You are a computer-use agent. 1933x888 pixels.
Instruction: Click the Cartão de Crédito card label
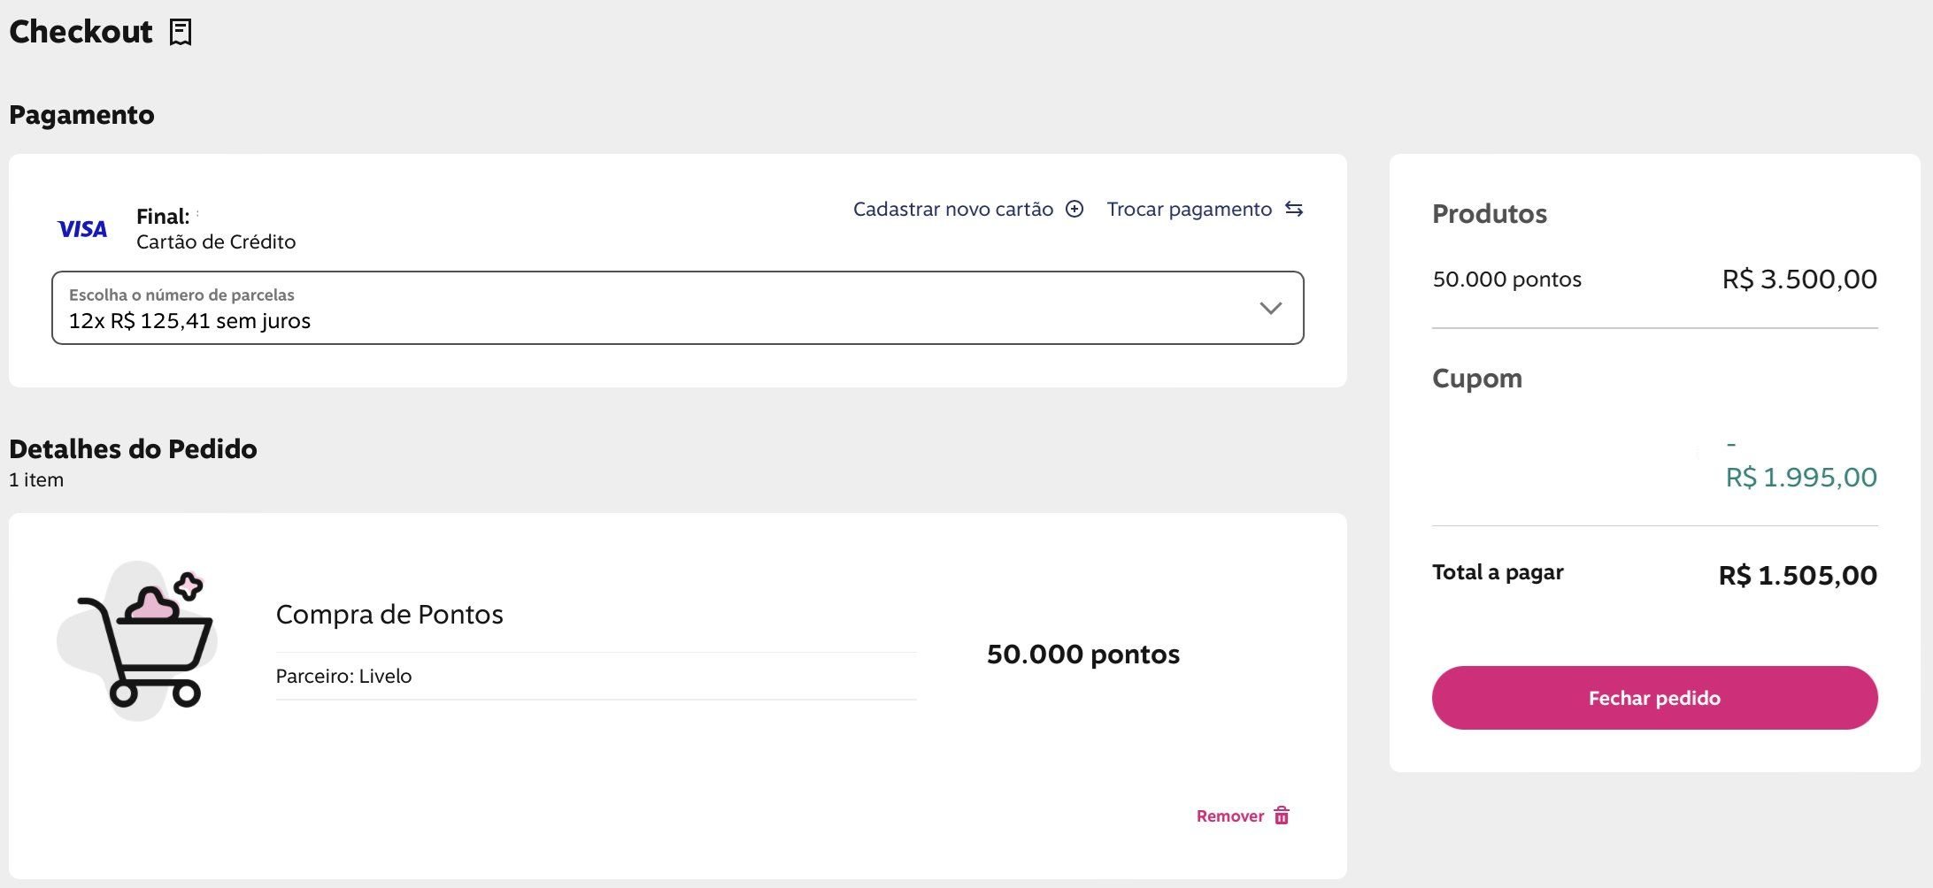[216, 241]
